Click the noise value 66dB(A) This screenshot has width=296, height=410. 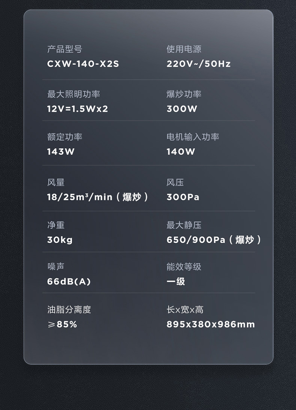69,282
